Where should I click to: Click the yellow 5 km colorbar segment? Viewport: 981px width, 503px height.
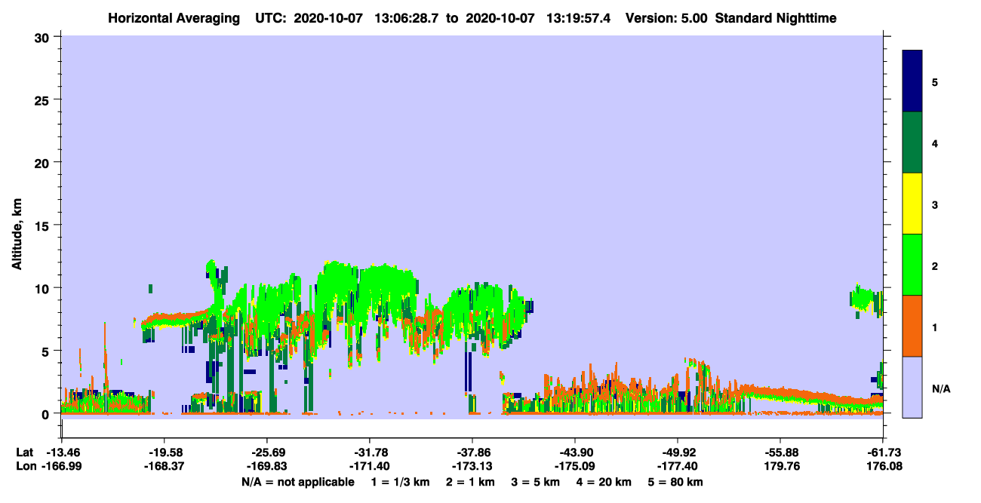click(912, 204)
